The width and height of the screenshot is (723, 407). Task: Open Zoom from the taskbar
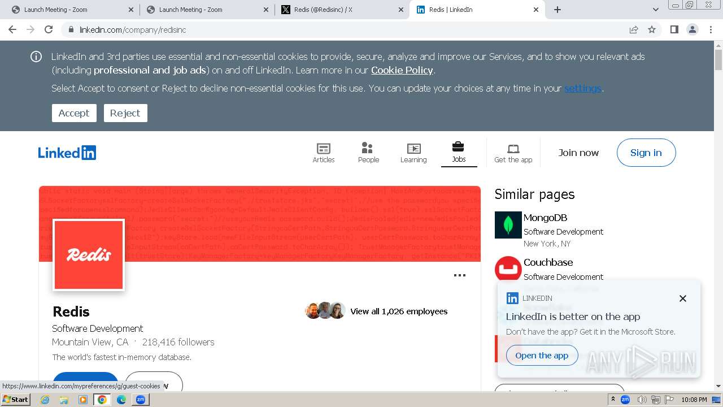141,400
